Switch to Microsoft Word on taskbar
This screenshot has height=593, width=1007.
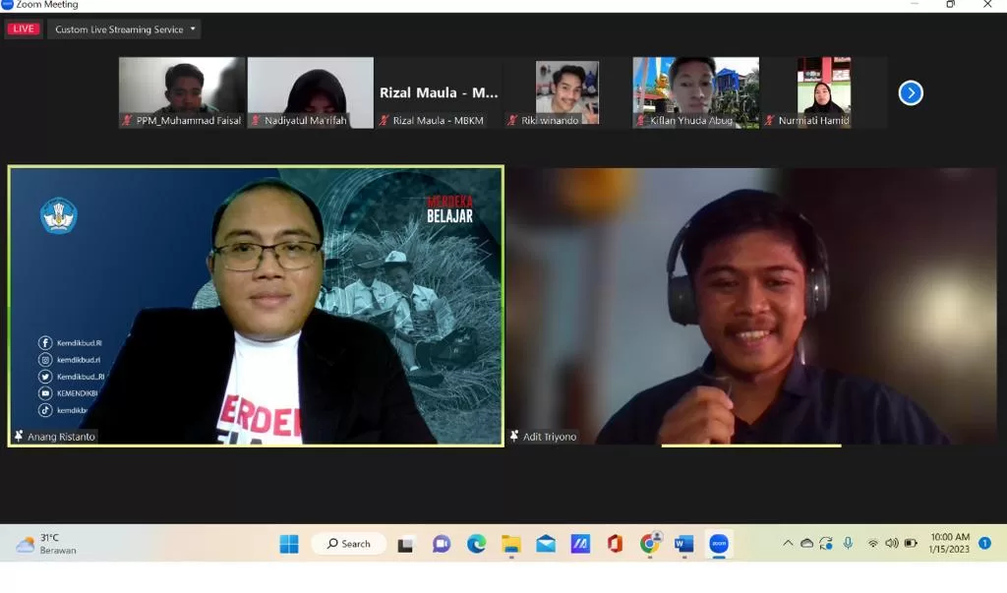(x=684, y=544)
